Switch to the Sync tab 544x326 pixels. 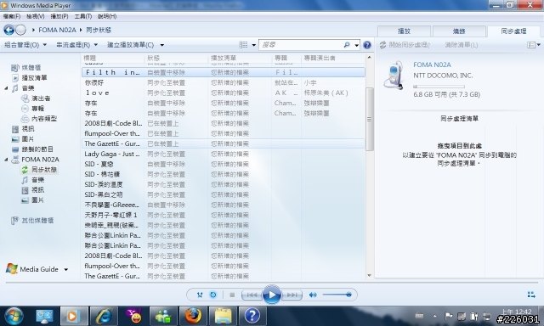click(513, 31)
